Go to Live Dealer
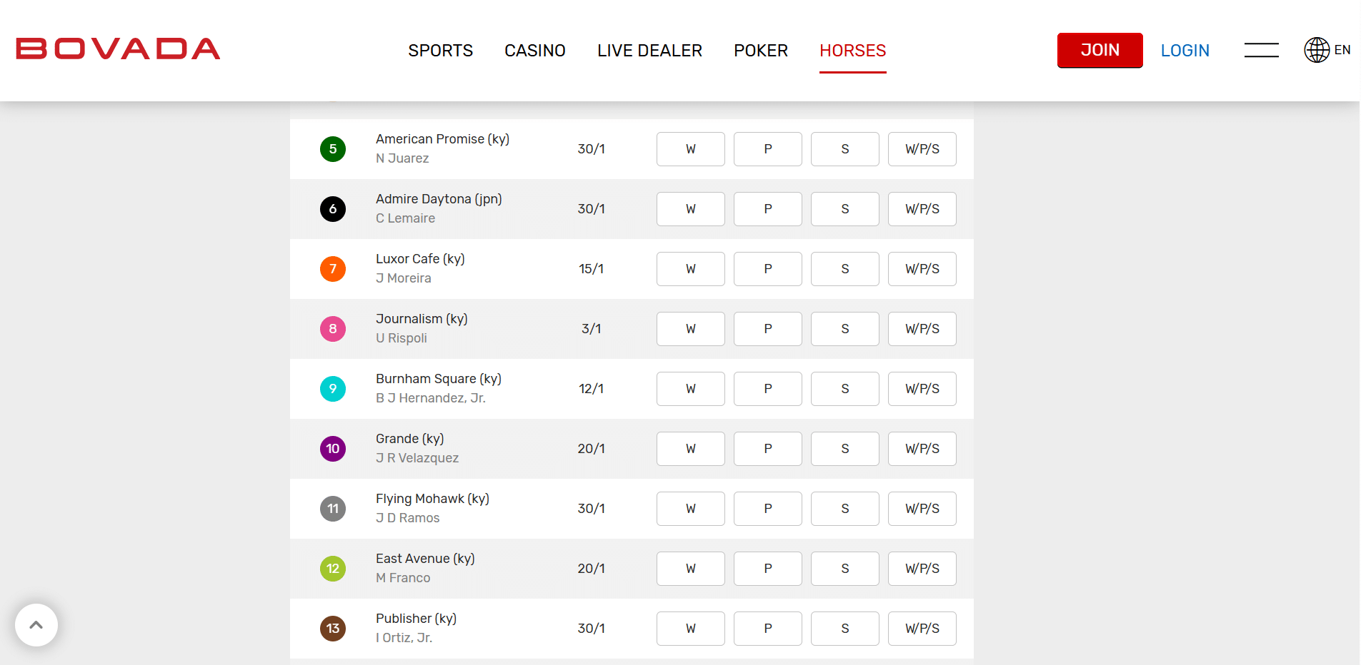Viewport: 1361px width, 665px height. (650, 51)
